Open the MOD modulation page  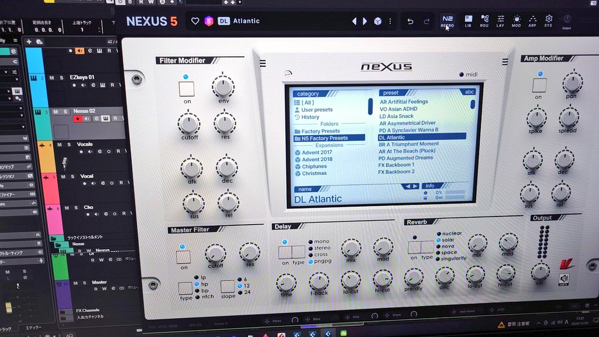pos(516,22)
